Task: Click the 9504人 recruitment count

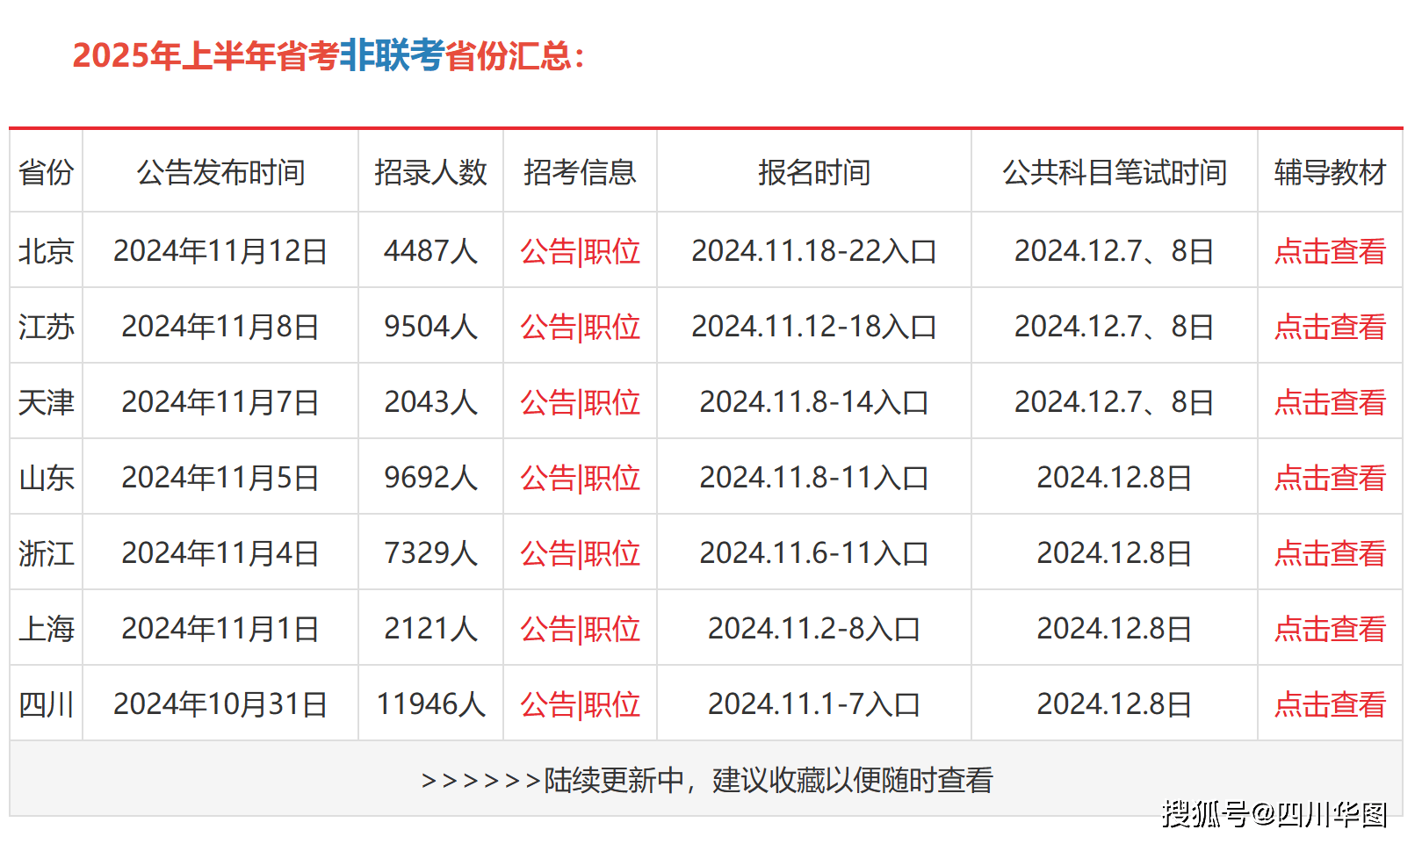Action: pyautogui.click(x=430, y=327)
